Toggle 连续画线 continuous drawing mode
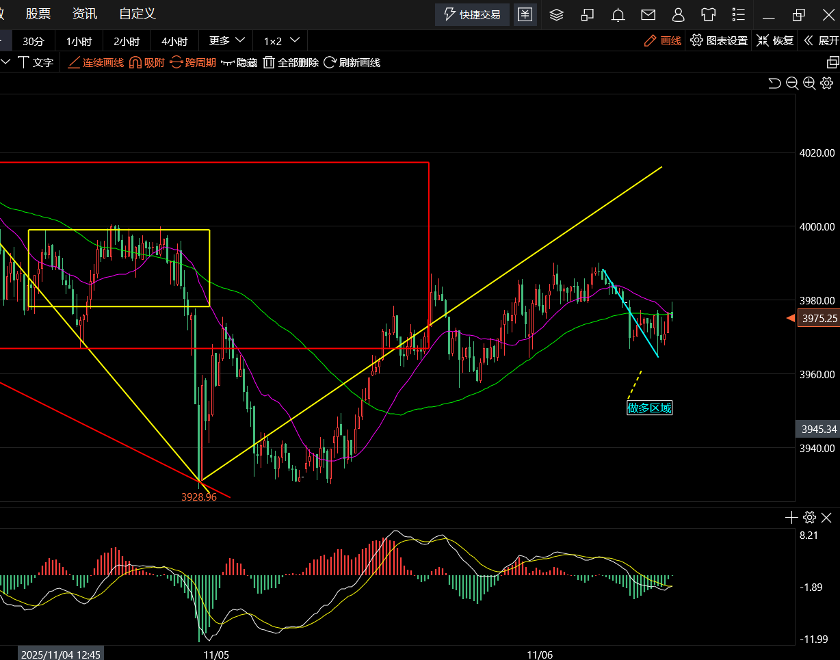Screen dimensions: 840x660 (96, 63)
